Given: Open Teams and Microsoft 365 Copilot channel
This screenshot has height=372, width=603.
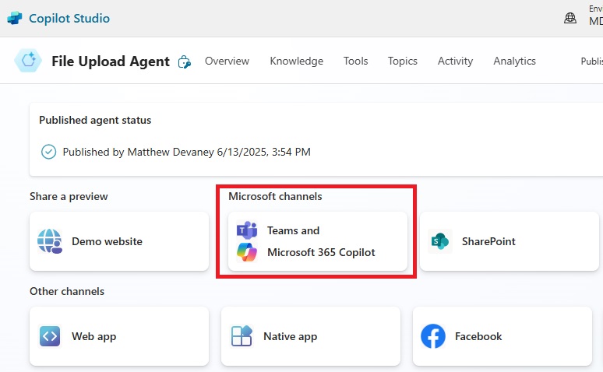Looking at the screenshot, I should coord(318,241).
